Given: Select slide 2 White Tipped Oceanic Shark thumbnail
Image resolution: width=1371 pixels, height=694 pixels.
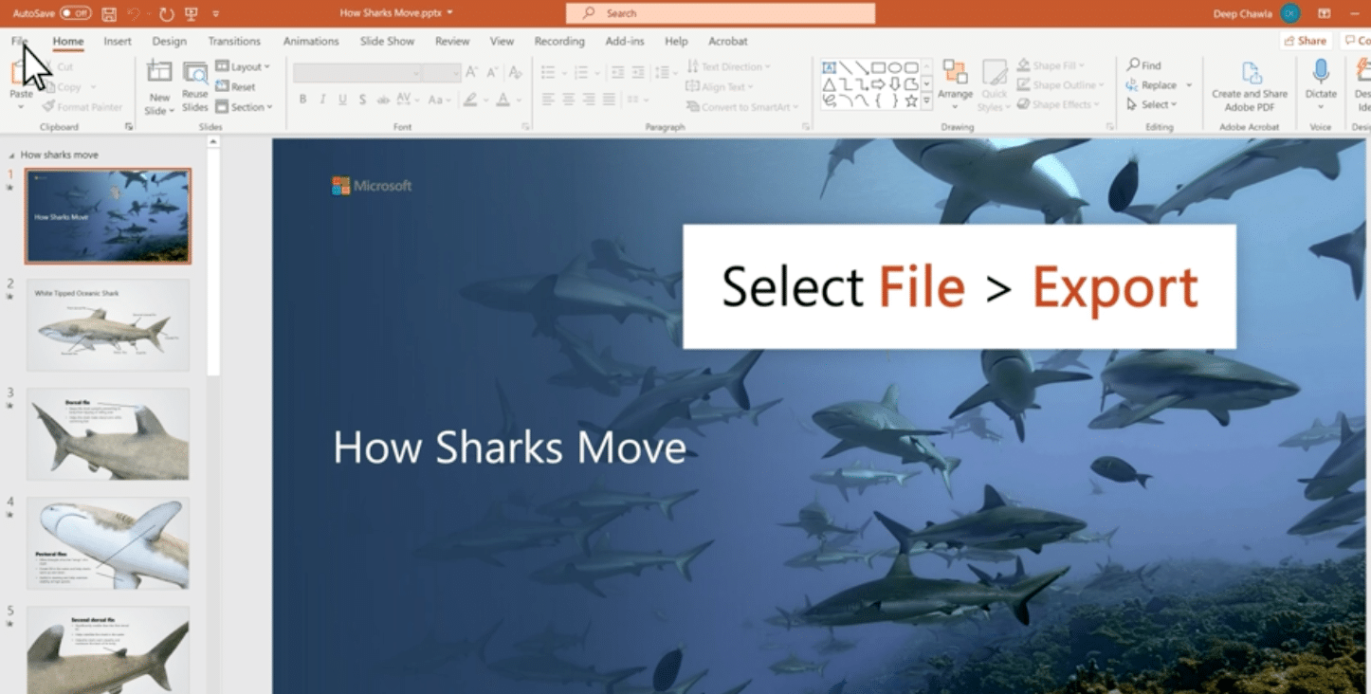Looking at the screenshot, I should tap(108, 324).
